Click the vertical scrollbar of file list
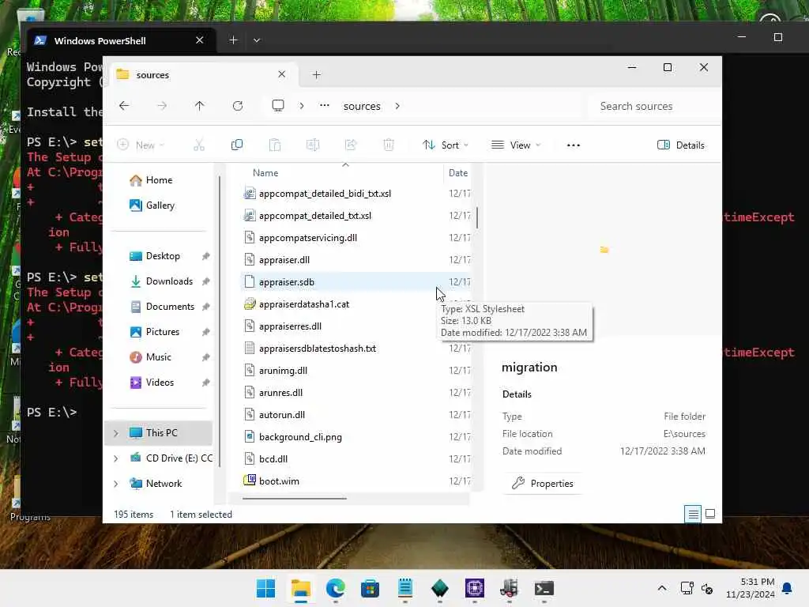 [x=477, y=217]
